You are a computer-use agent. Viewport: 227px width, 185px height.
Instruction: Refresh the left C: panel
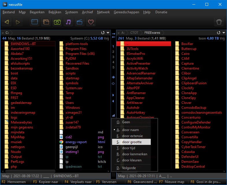pyautogui.click(x=103, y=33)
